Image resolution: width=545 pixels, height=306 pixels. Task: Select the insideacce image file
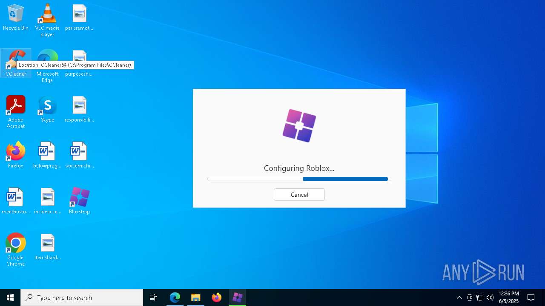(x=47, y=201)
